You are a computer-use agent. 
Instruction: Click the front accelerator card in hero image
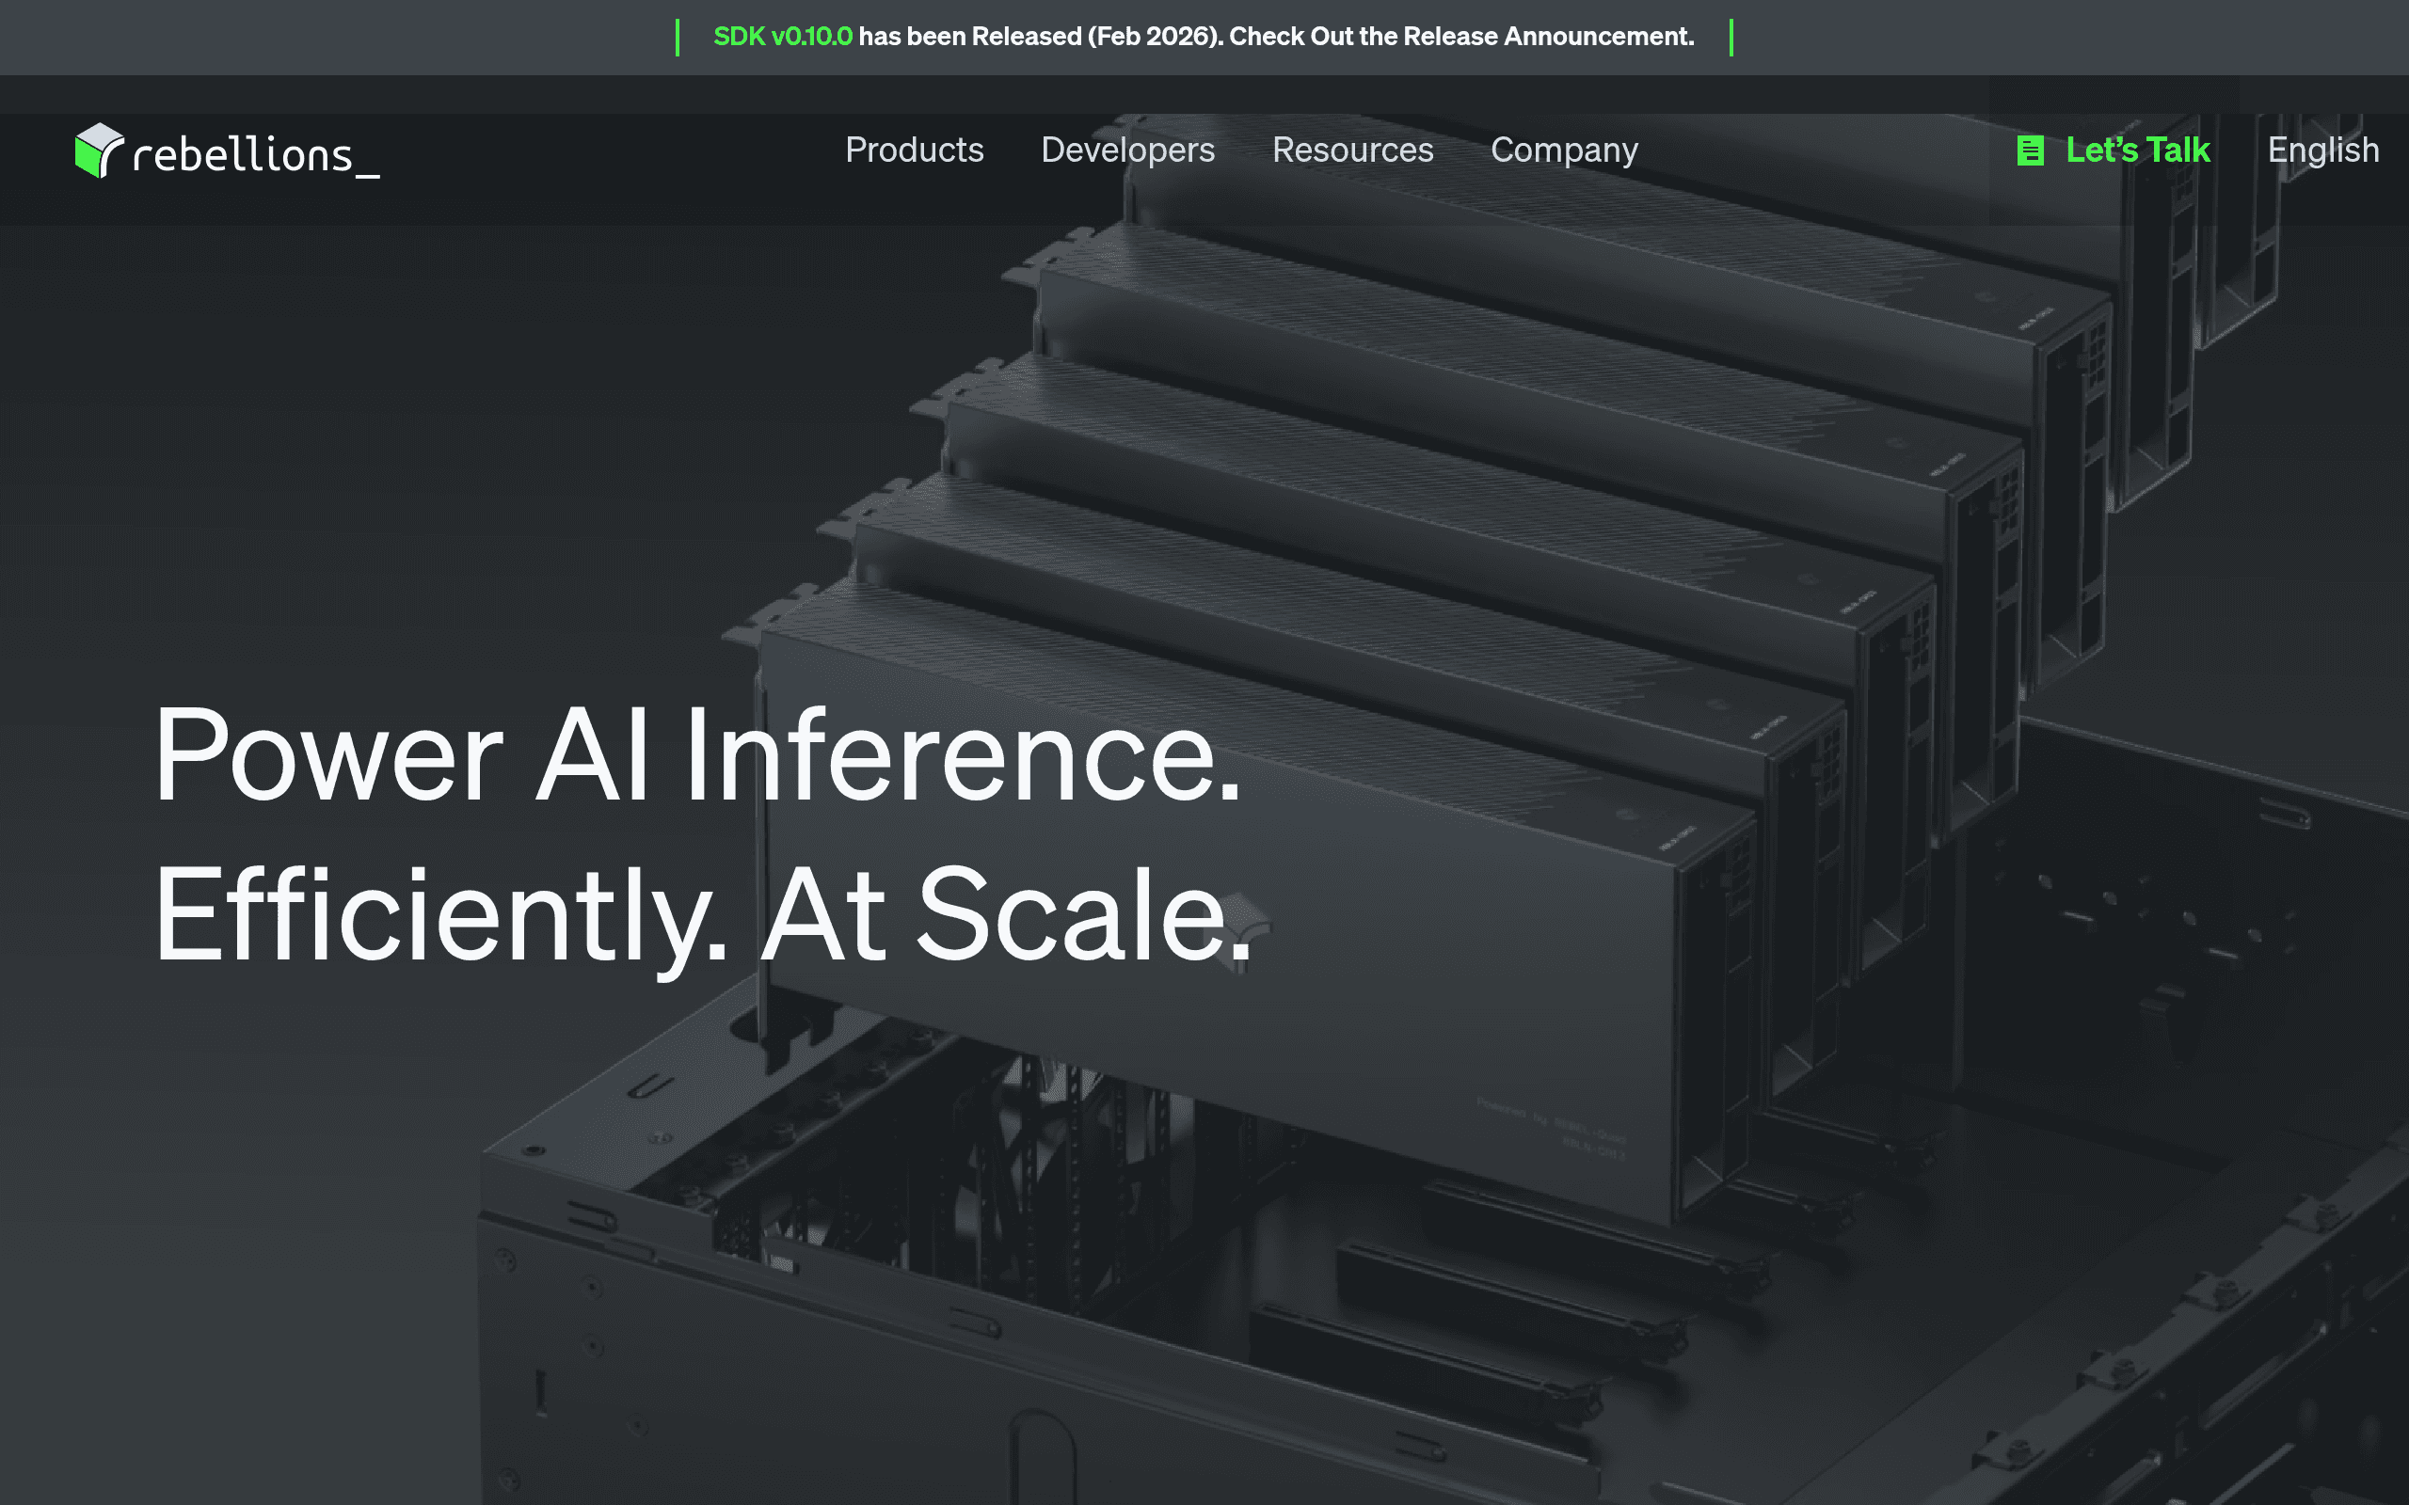1244,895
